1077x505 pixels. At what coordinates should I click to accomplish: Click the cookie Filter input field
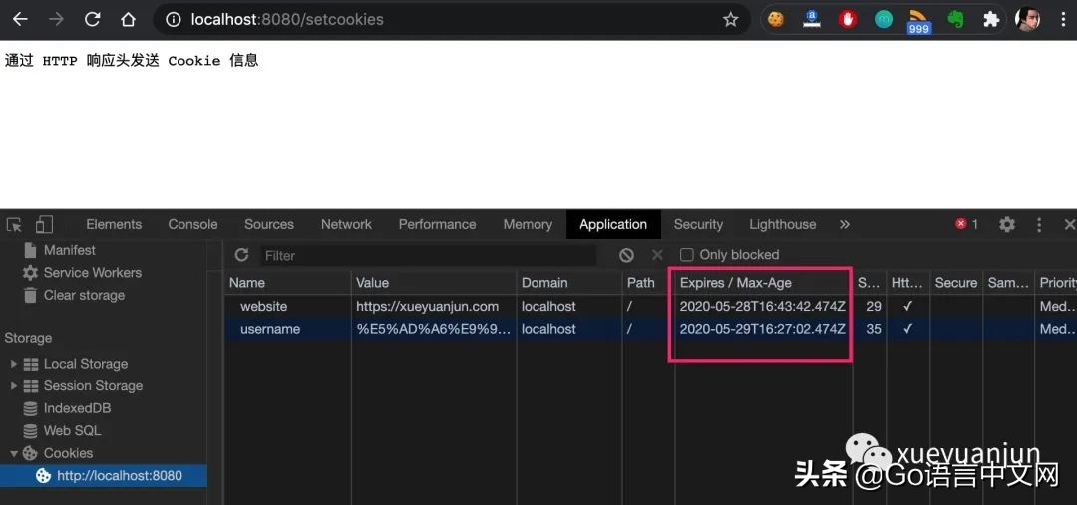(x=428, y=255)
